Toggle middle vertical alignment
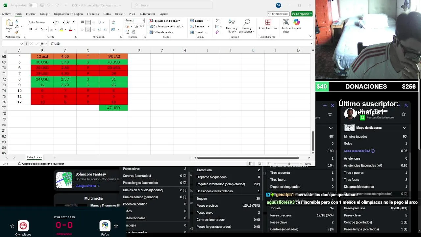This screenshot has height=237, width=421. pos(88,22)
